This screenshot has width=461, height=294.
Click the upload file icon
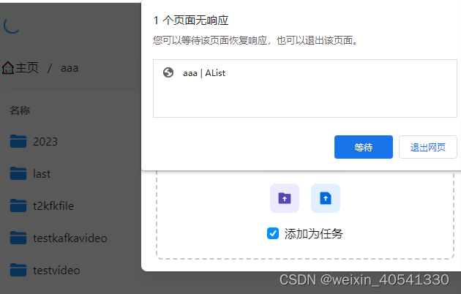pos(326,198)
